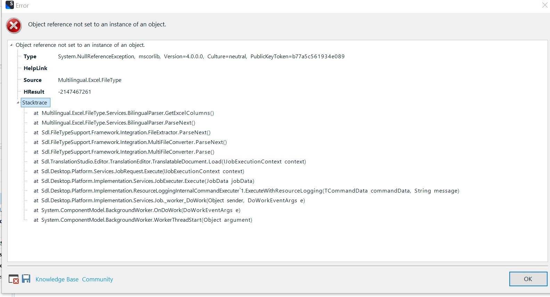Image resolution: width=550 pixels, height=297 pixels.
Task: Select the Job._worker_DoWork stack line
Action: 169,201
